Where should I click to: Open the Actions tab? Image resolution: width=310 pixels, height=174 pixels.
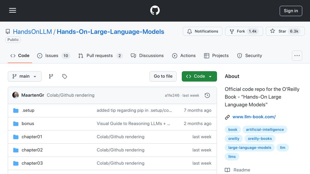click(x=184, y=56)
